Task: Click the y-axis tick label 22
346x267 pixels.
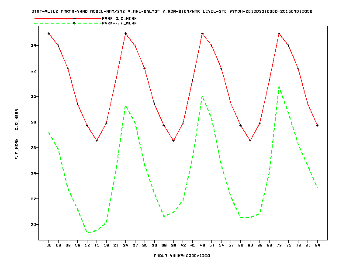Action: (33, 199)
